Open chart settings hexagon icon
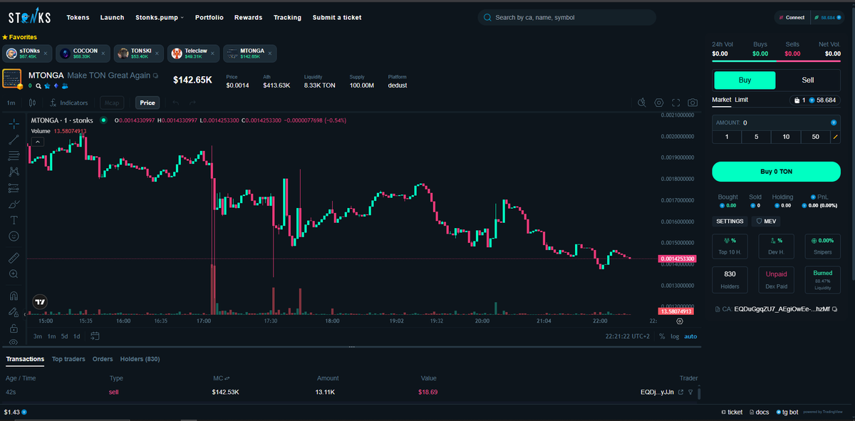855x421 pixels. click(x=659, y=103)
